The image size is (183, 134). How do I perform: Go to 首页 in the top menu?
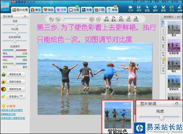click(x=135, y=2)
